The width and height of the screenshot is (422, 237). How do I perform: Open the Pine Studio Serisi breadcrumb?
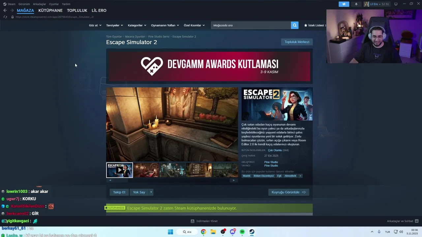[159, 37]
